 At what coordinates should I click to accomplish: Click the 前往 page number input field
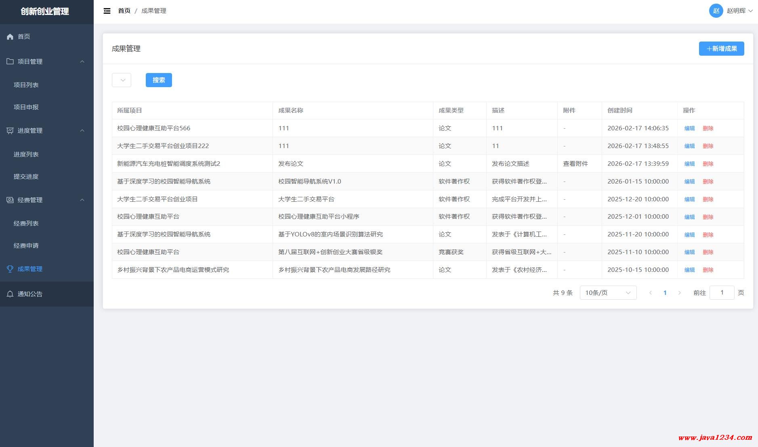coord(722,293)
